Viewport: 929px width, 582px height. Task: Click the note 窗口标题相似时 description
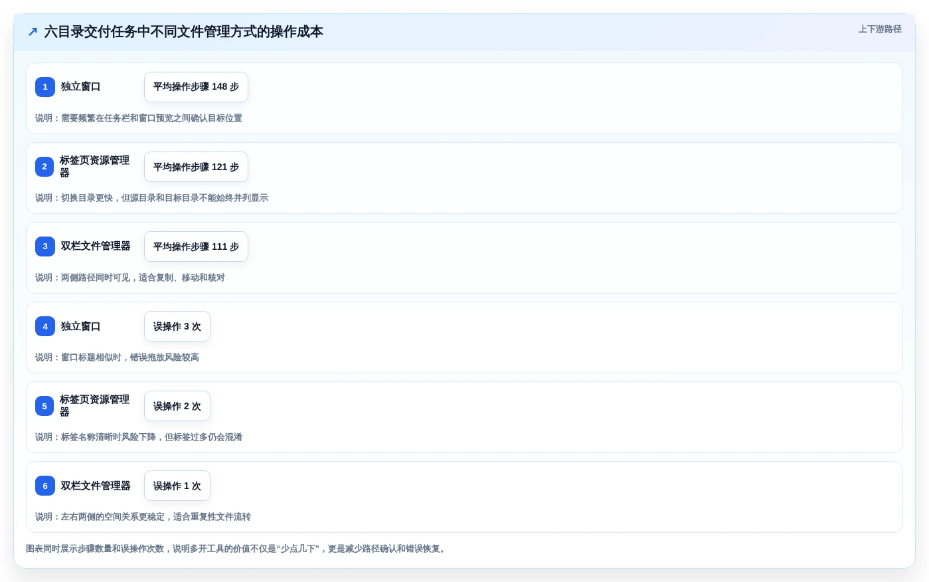click(118, 357)
